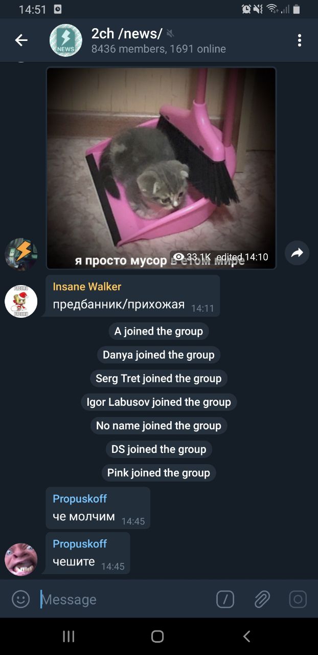318x655 pixels.
Task: Open bot commands slash icon
Action: (225, 599)
